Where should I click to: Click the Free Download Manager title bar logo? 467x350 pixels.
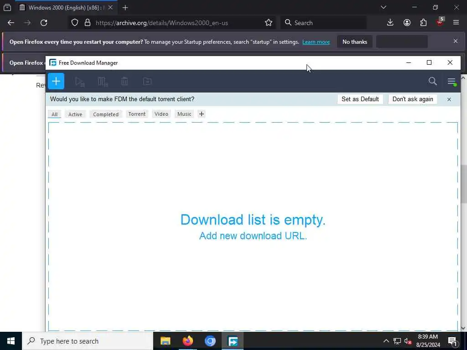53,63
